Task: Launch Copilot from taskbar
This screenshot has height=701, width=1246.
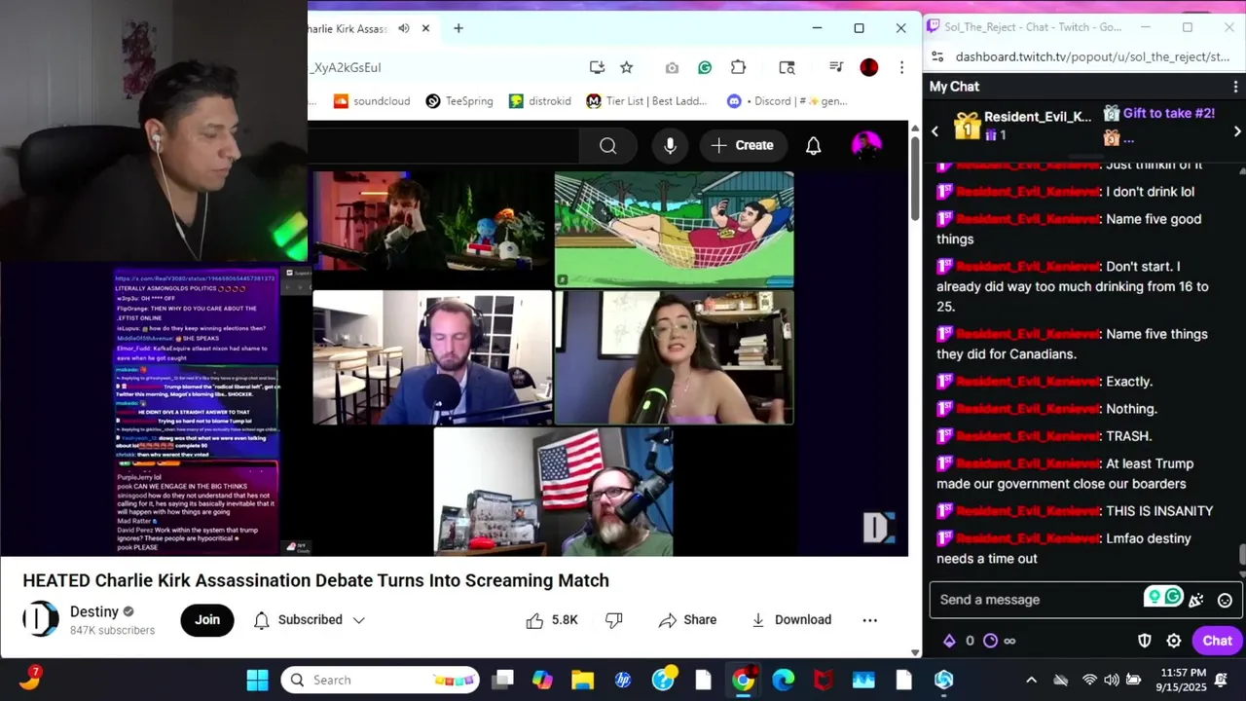Action: pos(542,680)
